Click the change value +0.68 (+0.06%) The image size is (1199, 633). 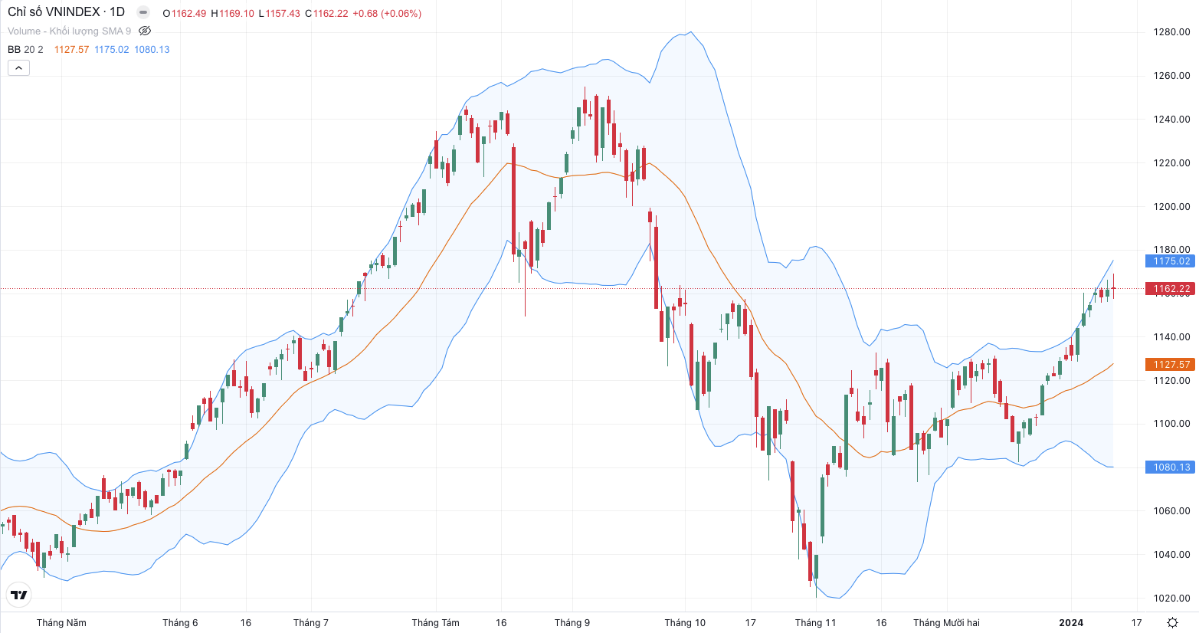pos(387,13)
